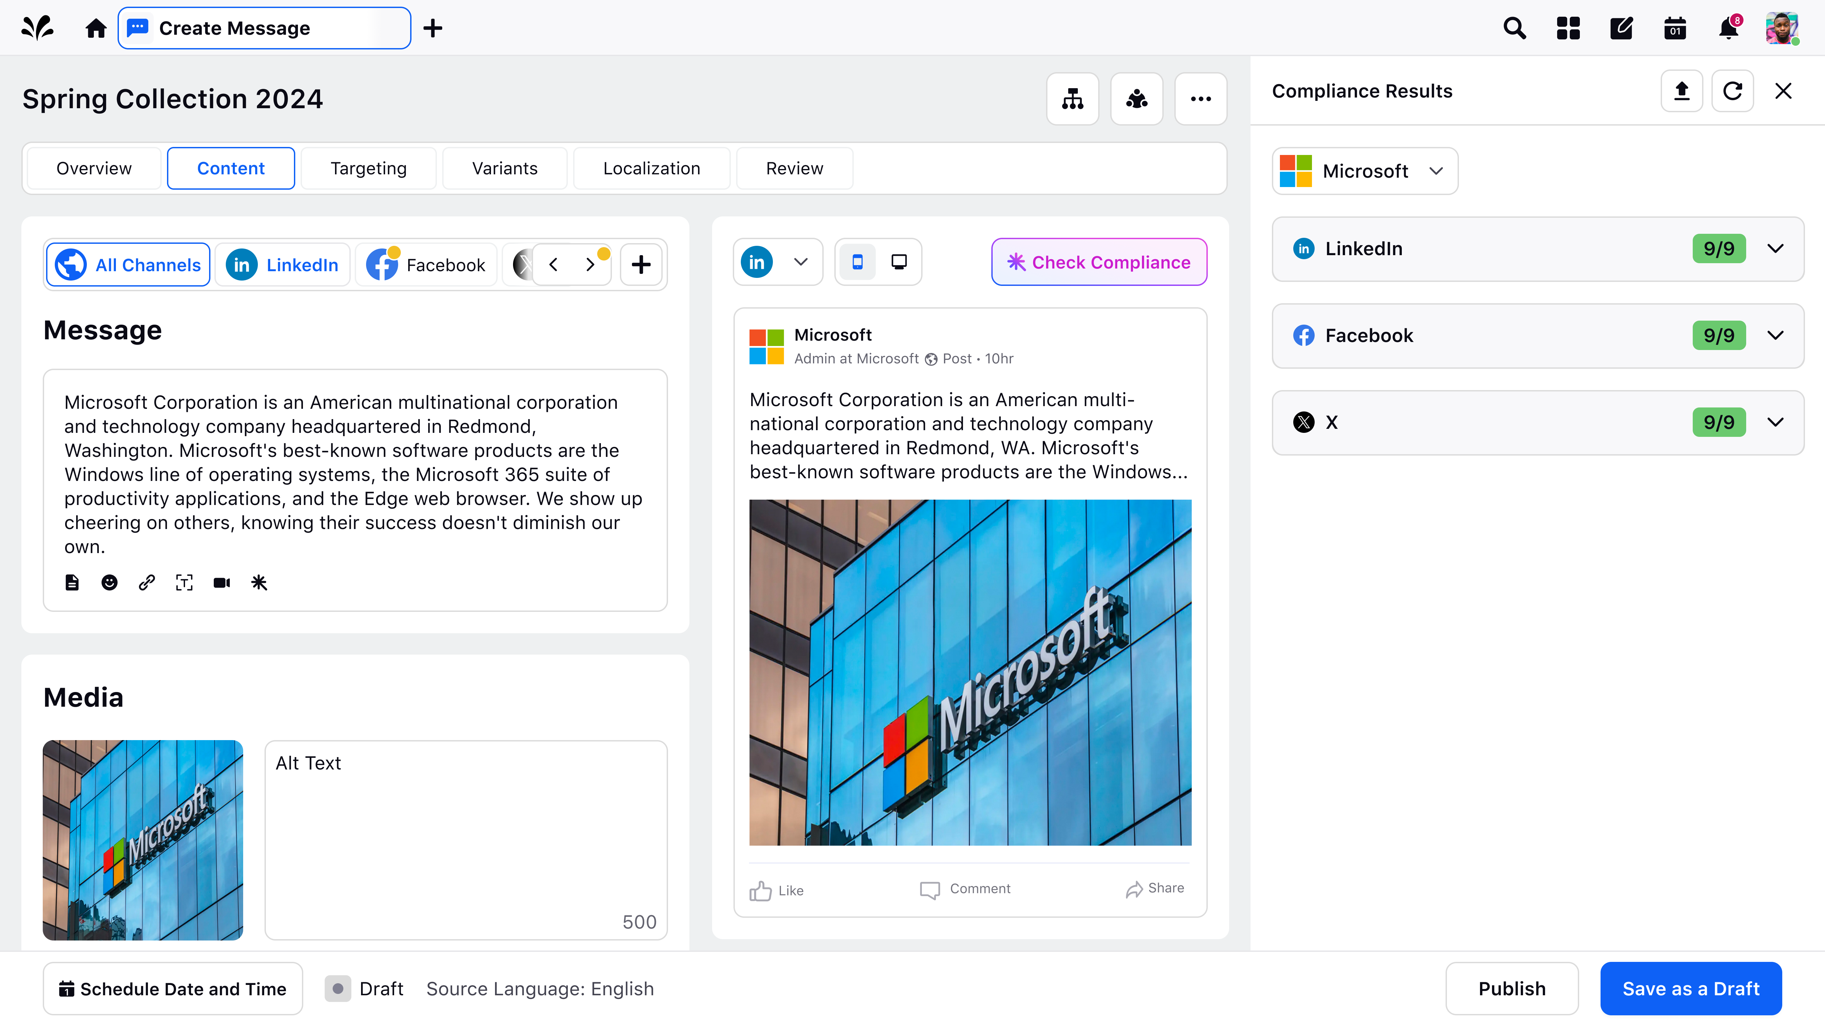Click the notifications bell icon
Screen dimensions: 1825x1026
coord(1728,28)
